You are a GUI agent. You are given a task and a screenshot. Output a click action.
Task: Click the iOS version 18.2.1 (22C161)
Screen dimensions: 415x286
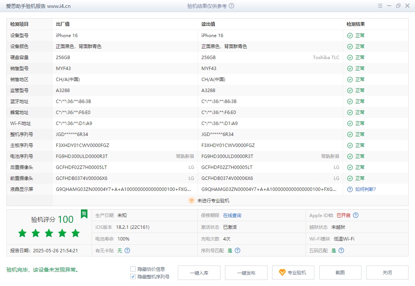133,227
